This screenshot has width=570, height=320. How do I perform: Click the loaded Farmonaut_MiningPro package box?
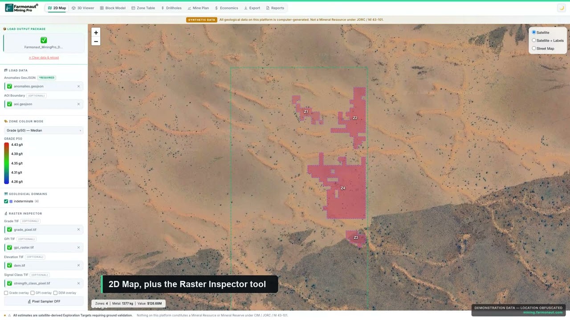[x=44, y=43]
